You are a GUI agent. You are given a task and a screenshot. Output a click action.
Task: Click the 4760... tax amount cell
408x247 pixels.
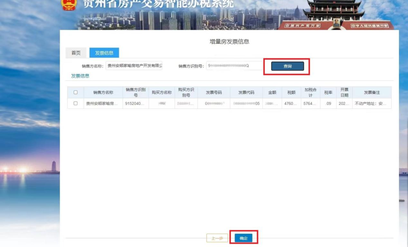[291, 103]
